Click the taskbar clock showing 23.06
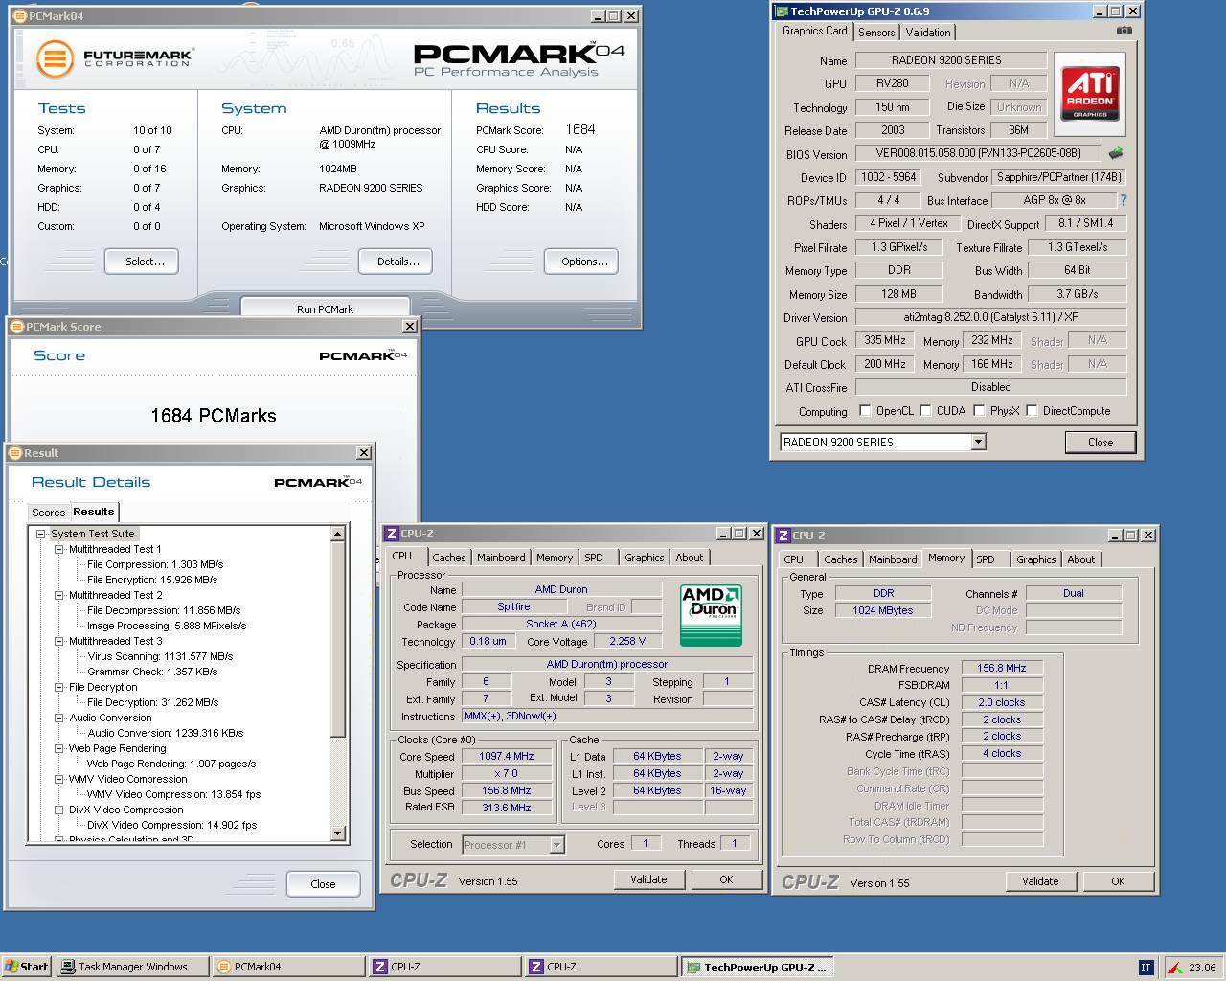Viewport: 1226px width, 981px height. (1202, 968)
